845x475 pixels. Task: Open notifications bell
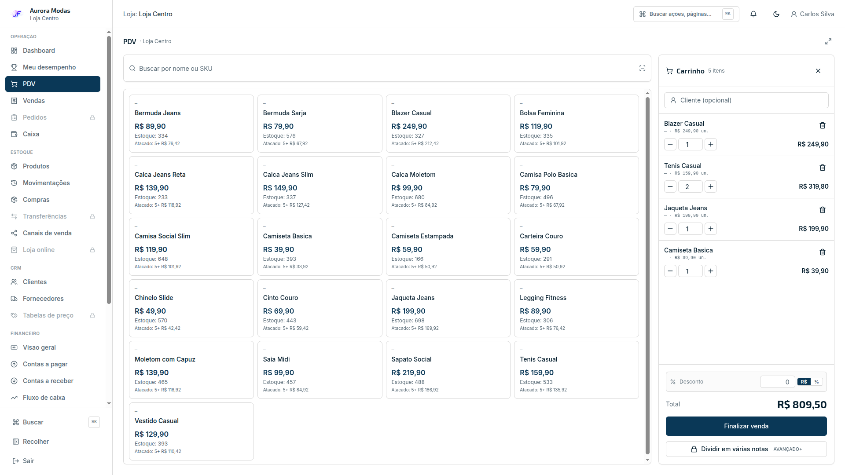753,14
